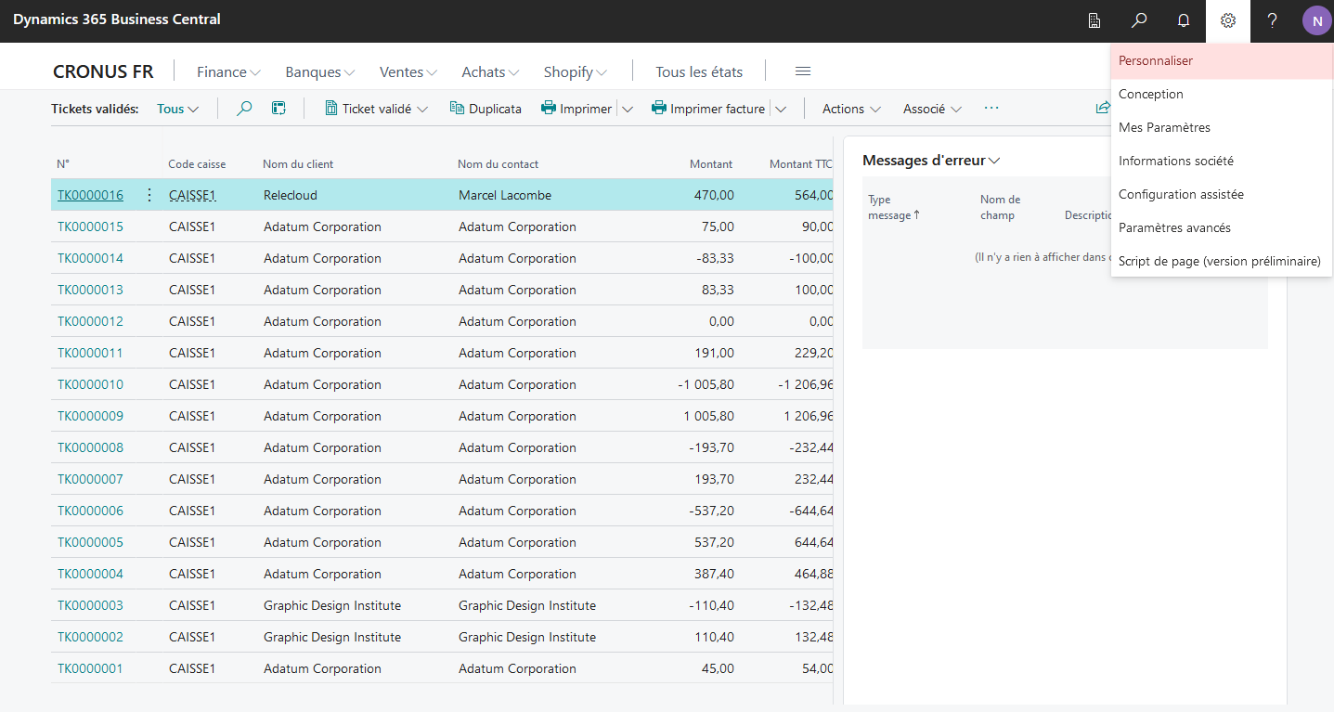
Task: Open the top bar search magnifier
Action: click(x=1139, y=20)
